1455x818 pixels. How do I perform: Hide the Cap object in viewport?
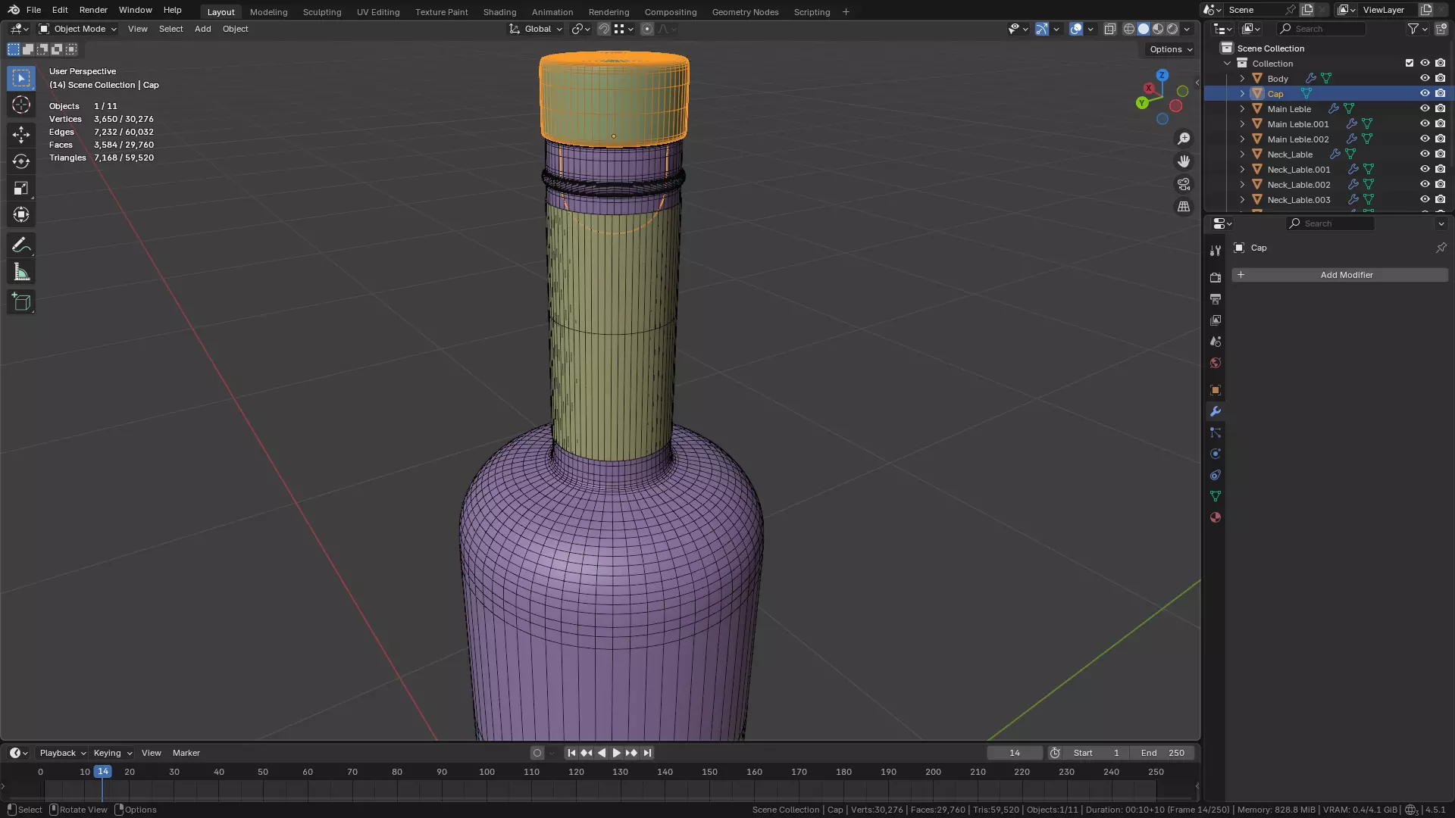click(x=1425, y=93)
